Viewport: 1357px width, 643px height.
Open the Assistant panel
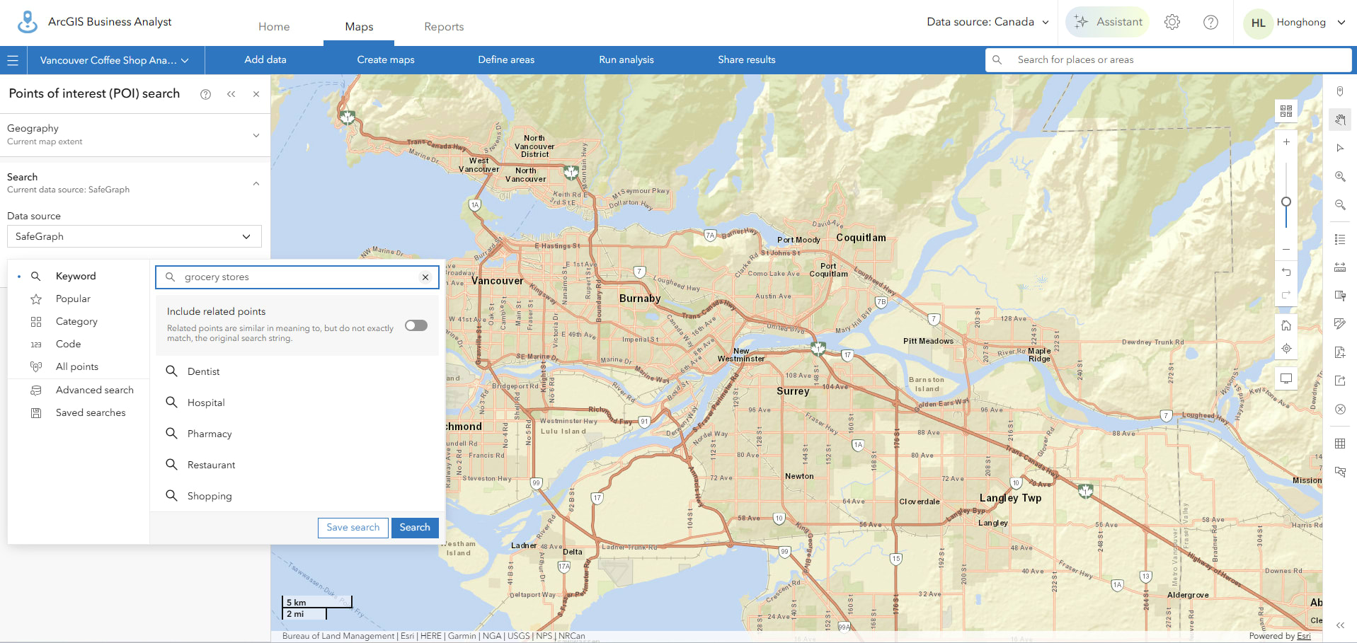[x=1107, y=22]
